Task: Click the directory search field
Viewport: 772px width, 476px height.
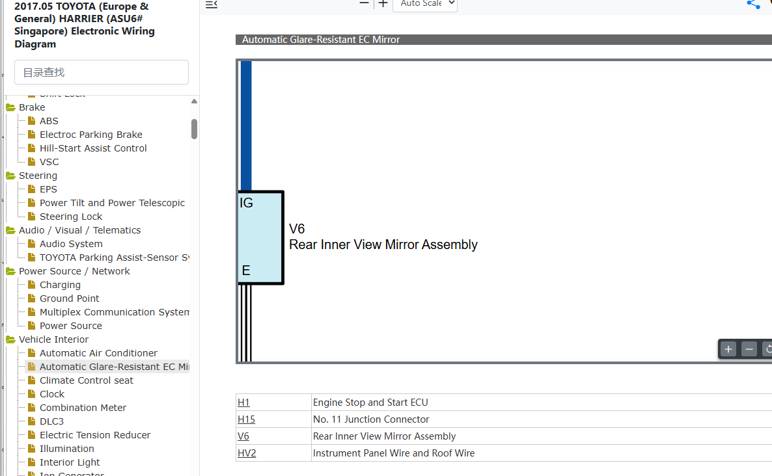Action: [x=102, y=72]
